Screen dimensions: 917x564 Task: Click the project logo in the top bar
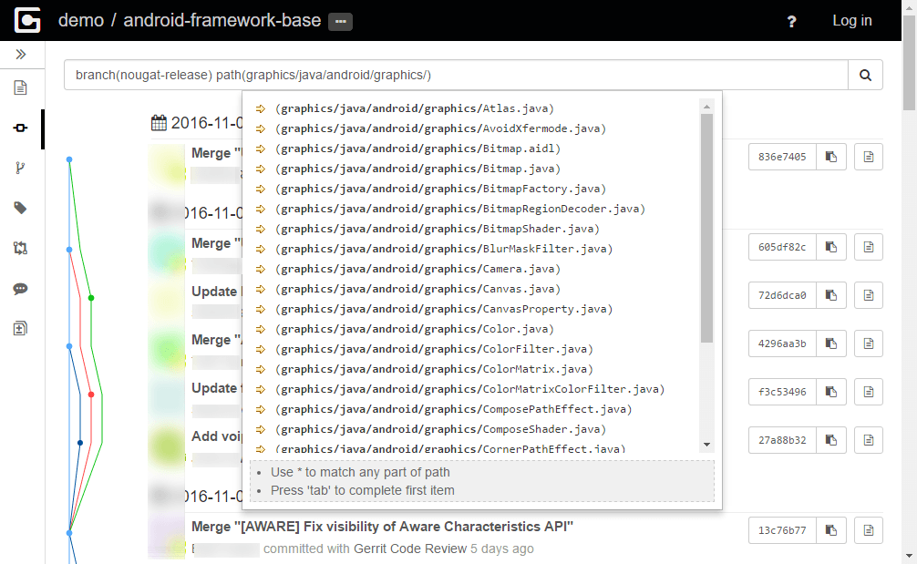[26, 19]
